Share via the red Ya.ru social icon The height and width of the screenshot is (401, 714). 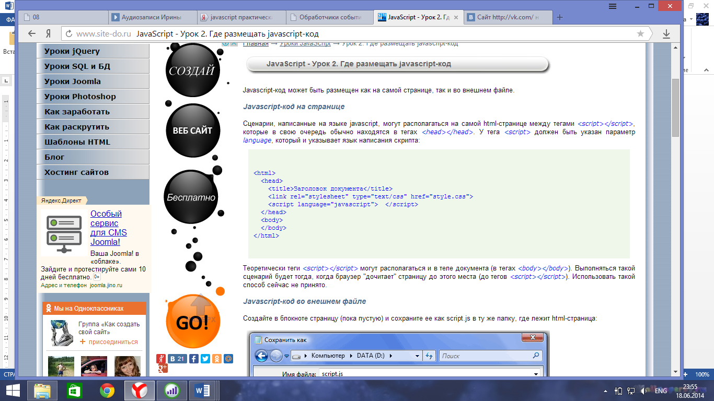[x=161, y=359]
